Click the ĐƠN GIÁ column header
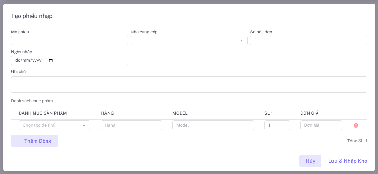Viewport: 378px width, 174px height. (x=310, y=113)
